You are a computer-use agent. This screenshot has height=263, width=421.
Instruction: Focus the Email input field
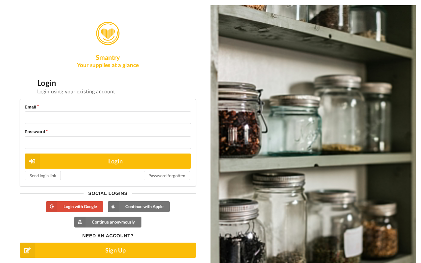[x=108, y=118]
